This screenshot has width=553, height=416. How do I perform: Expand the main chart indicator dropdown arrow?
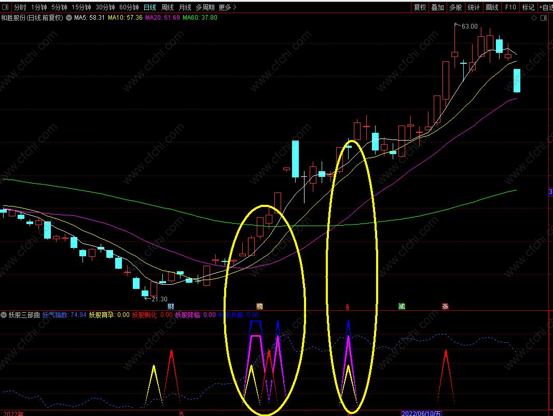(x=69, y=18)
